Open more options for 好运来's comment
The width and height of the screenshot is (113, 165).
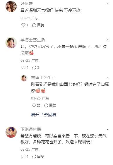coord(107,4)
